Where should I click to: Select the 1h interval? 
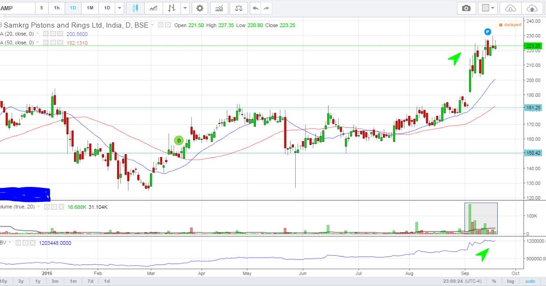pyautogui.click(x=57, y=8)
